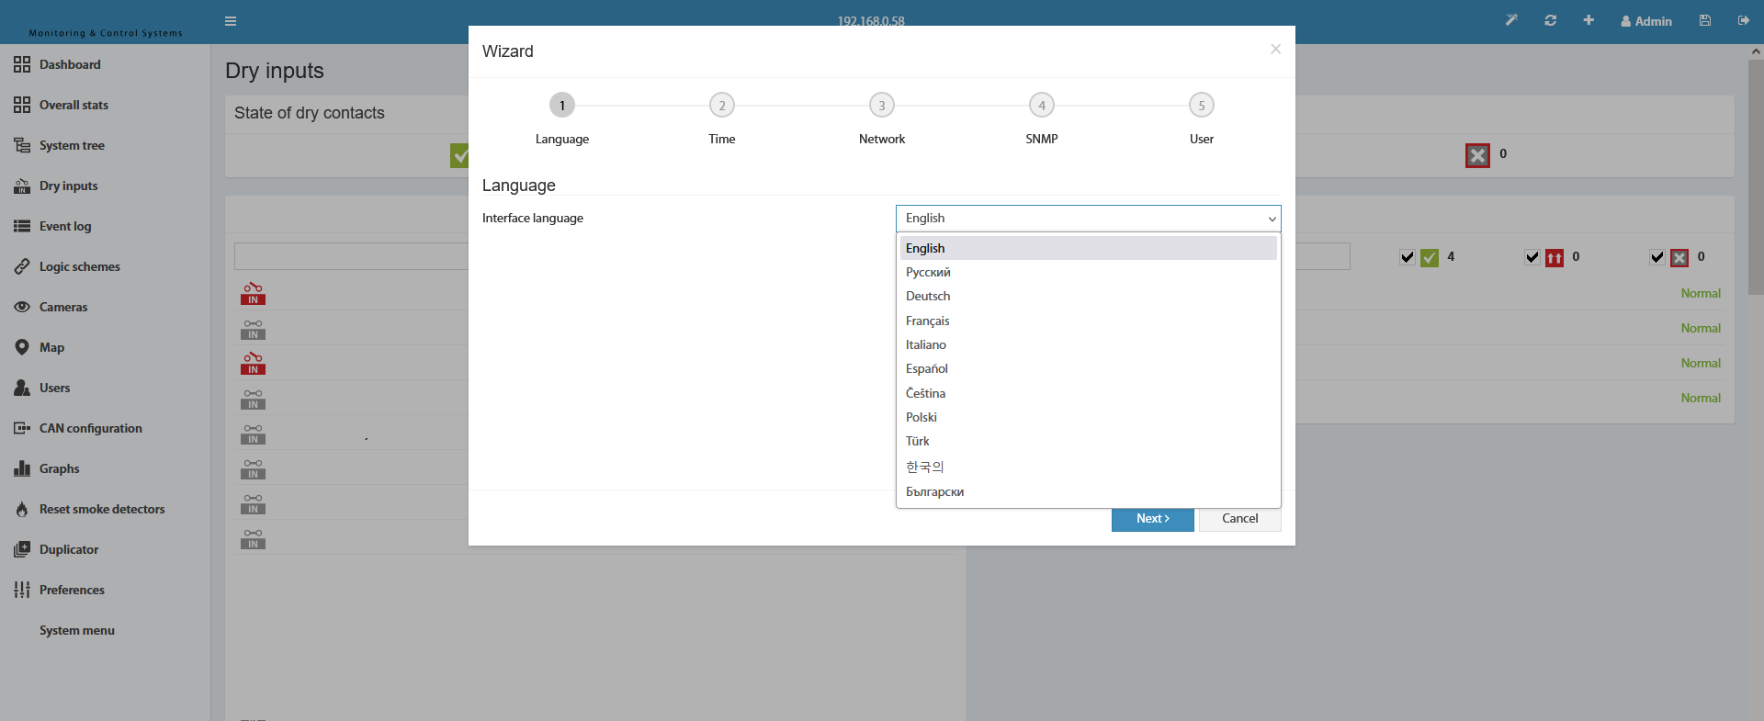Collapse the Interface language dropdown arrow
Screen dimensions: 1764x721
(x=1272, y=219)
